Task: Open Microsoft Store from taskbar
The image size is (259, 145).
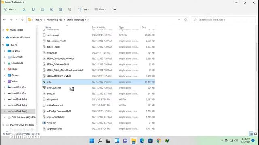Action: [x=150, y=141]
